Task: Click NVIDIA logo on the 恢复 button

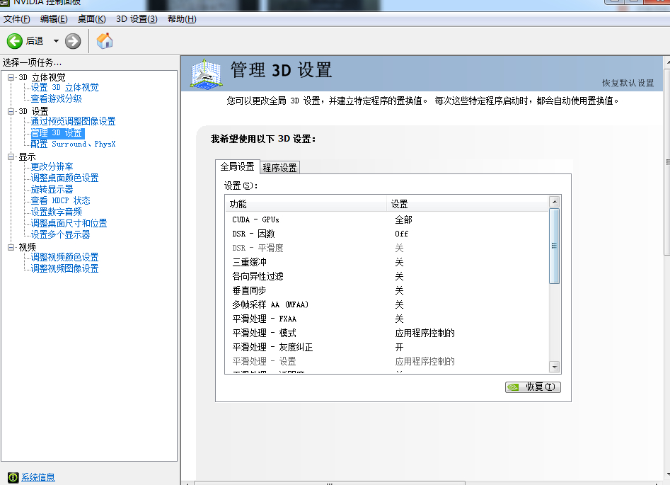Action: (513, 387)
